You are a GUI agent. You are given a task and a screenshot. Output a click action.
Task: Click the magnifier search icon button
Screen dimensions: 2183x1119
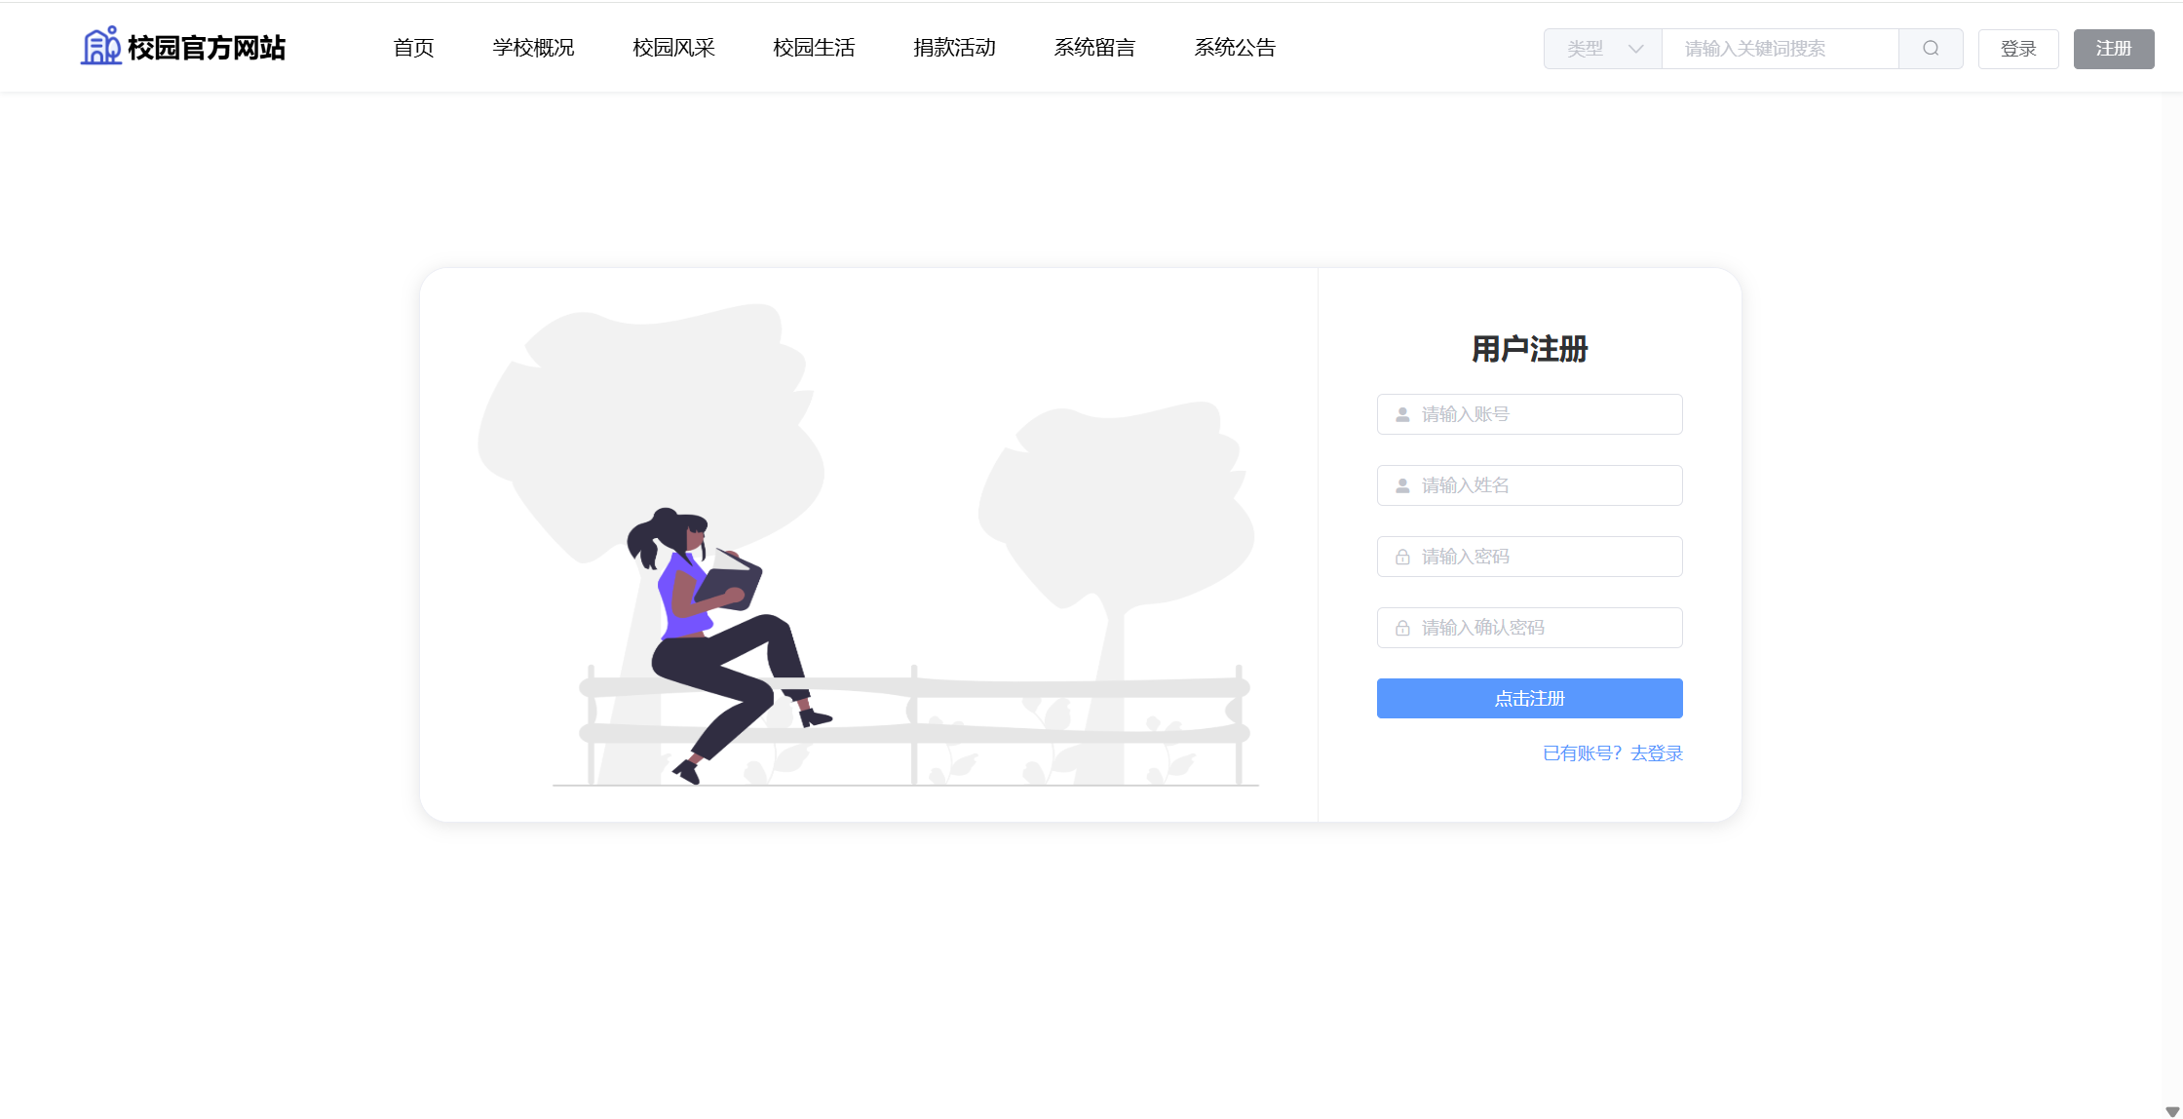coord(1930,49)
